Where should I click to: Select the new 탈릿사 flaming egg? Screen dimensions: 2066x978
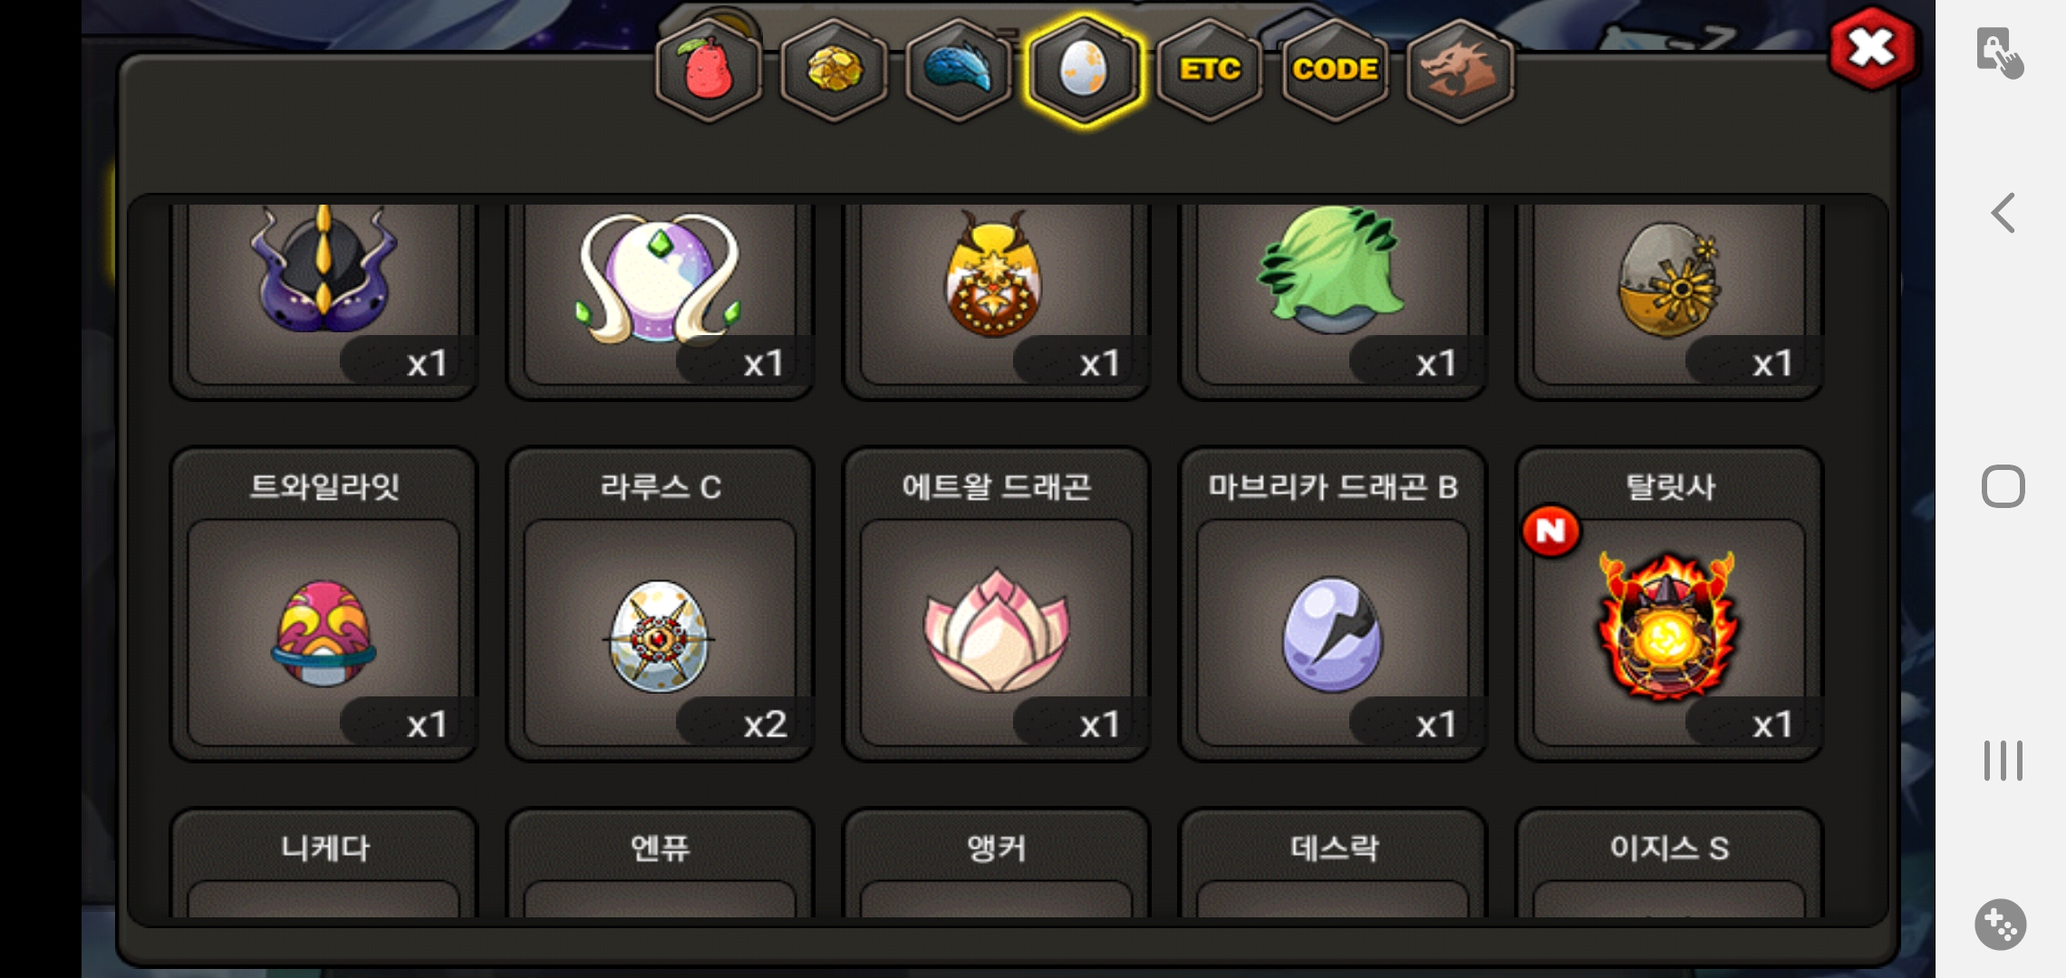[1669, 604]
